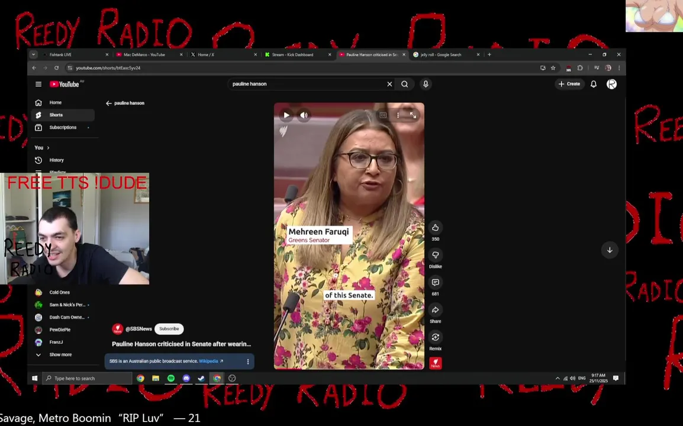The image size is (683, 426).
Task: Open a new Chrome tab
Action: tap(489, 54)
